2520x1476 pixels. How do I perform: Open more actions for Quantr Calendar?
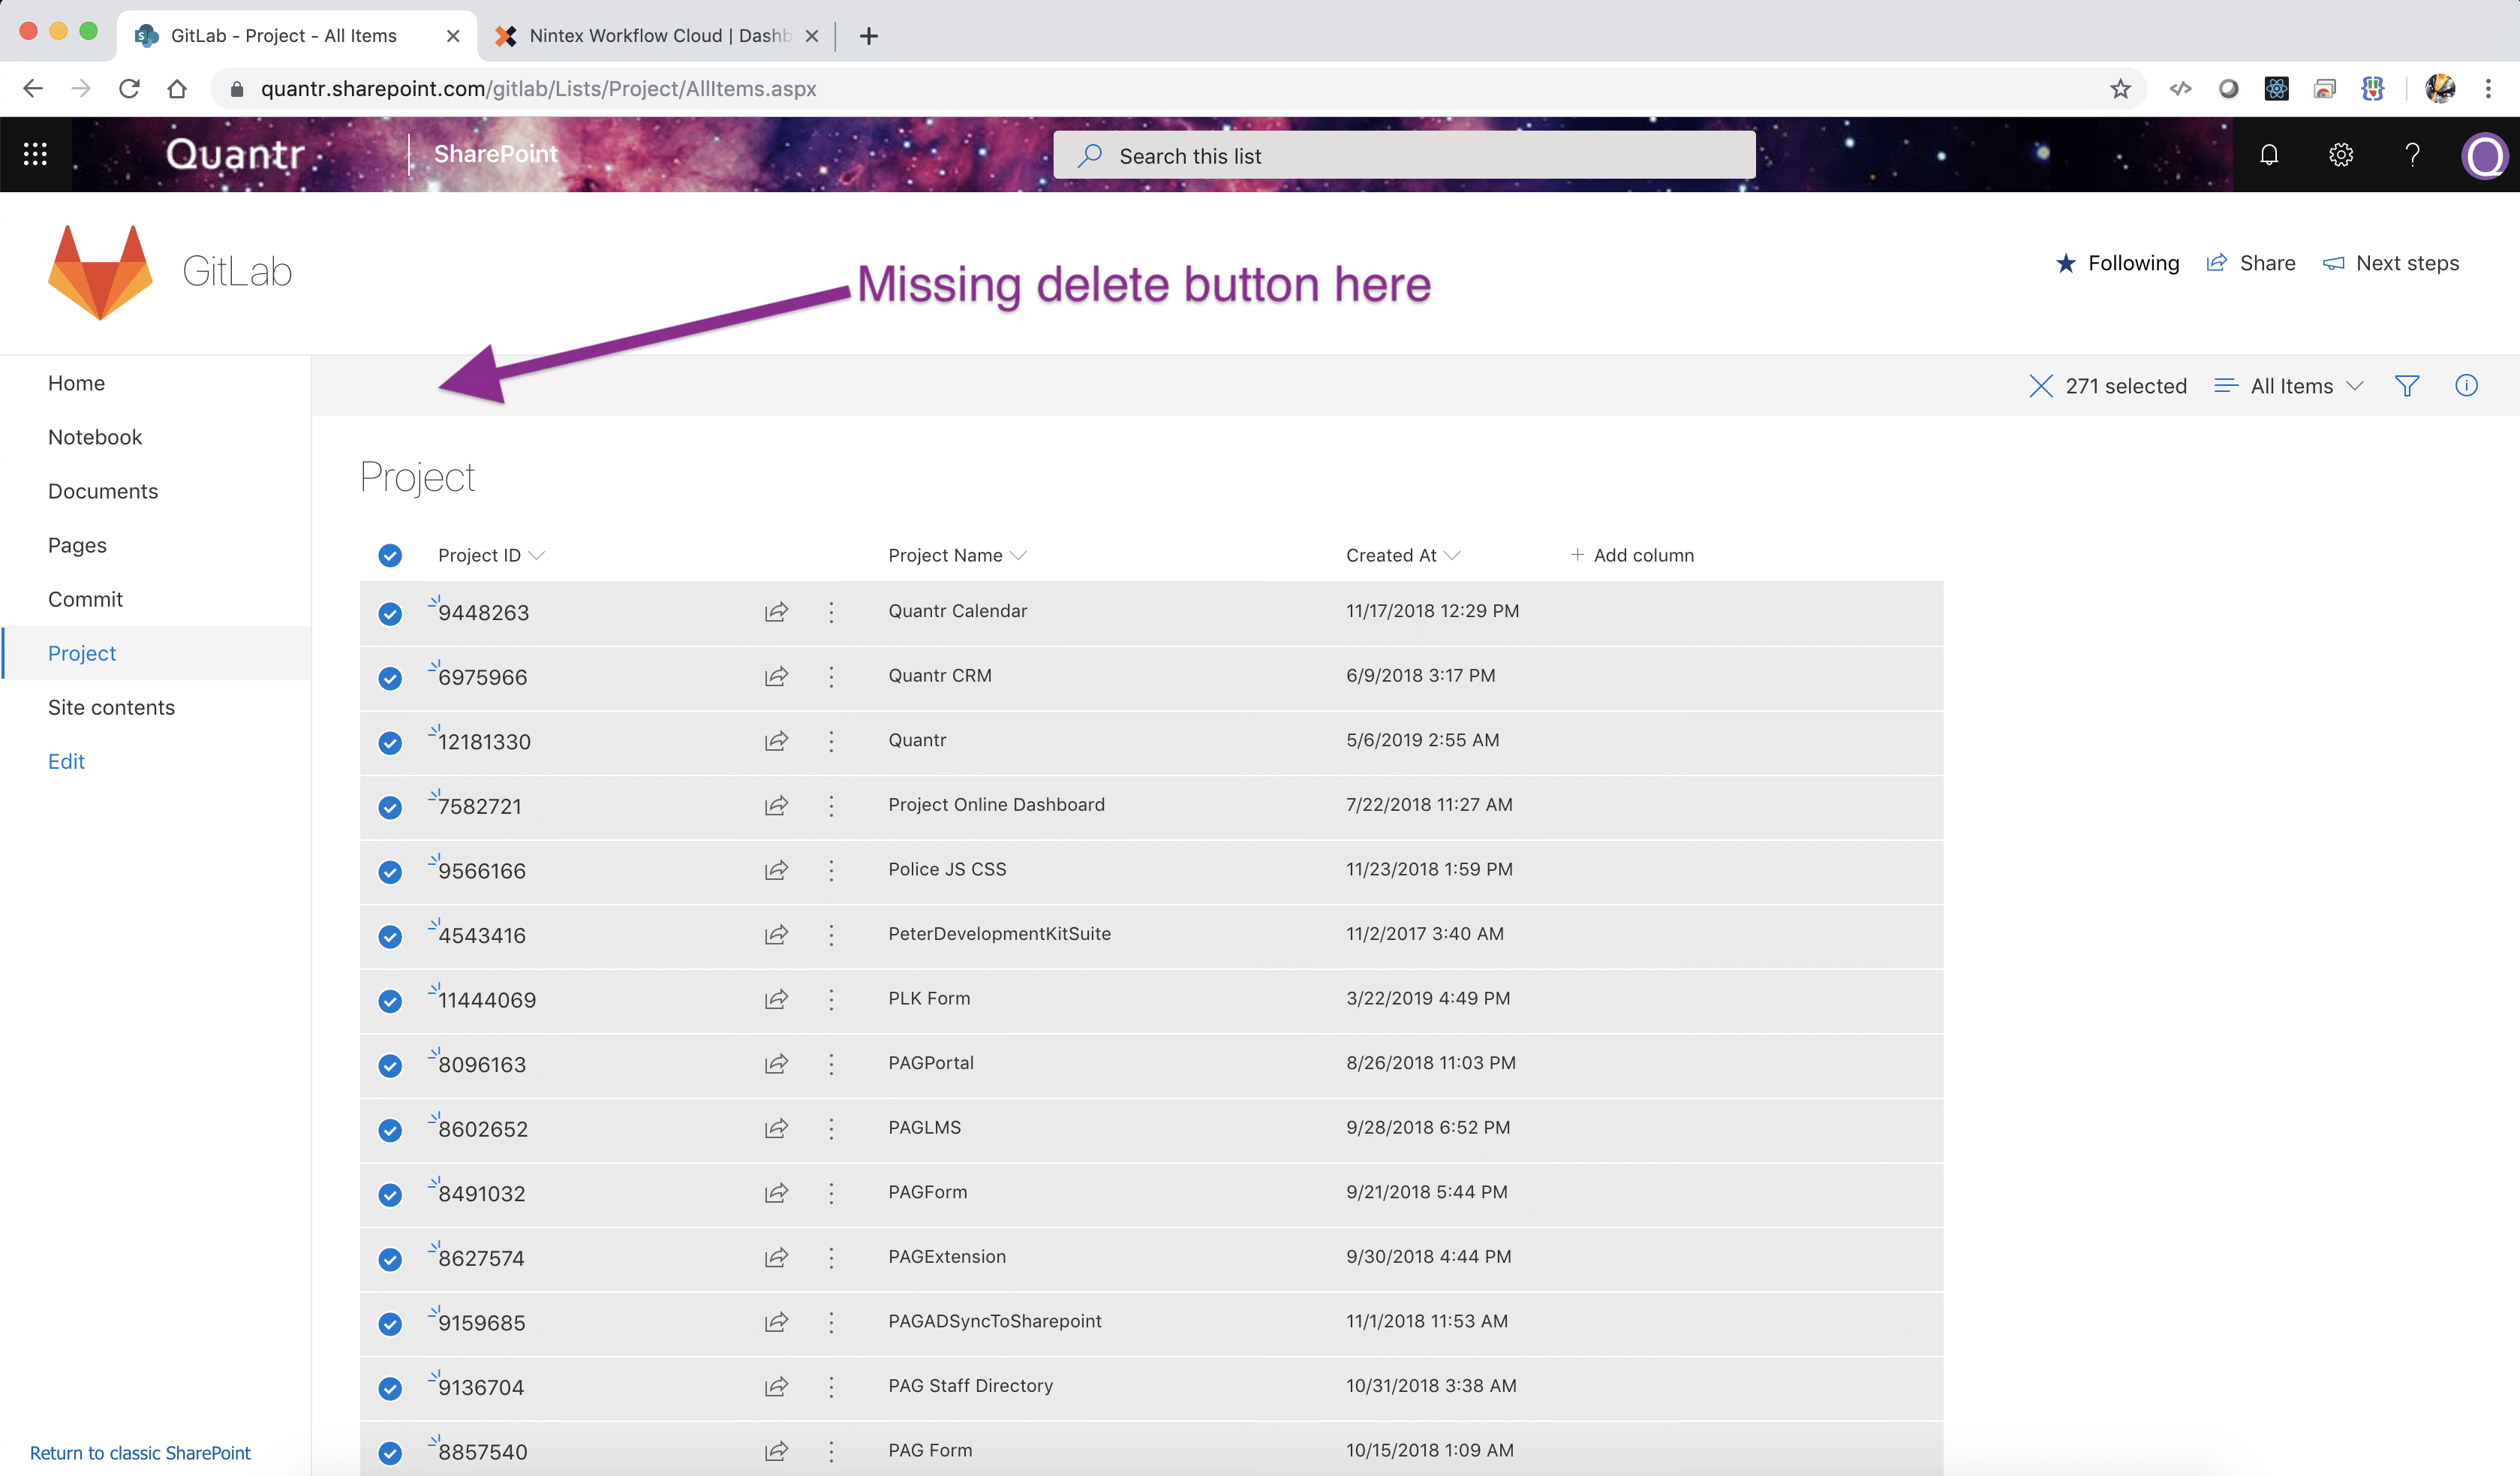pos(831,613)
